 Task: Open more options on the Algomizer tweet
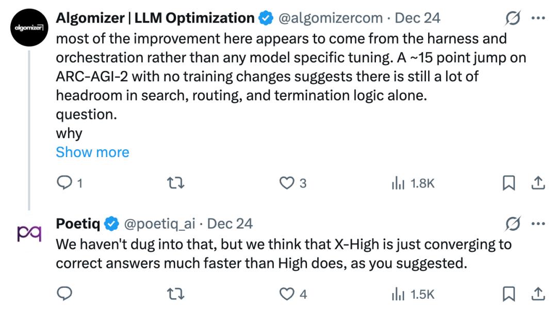coord(538,19)
